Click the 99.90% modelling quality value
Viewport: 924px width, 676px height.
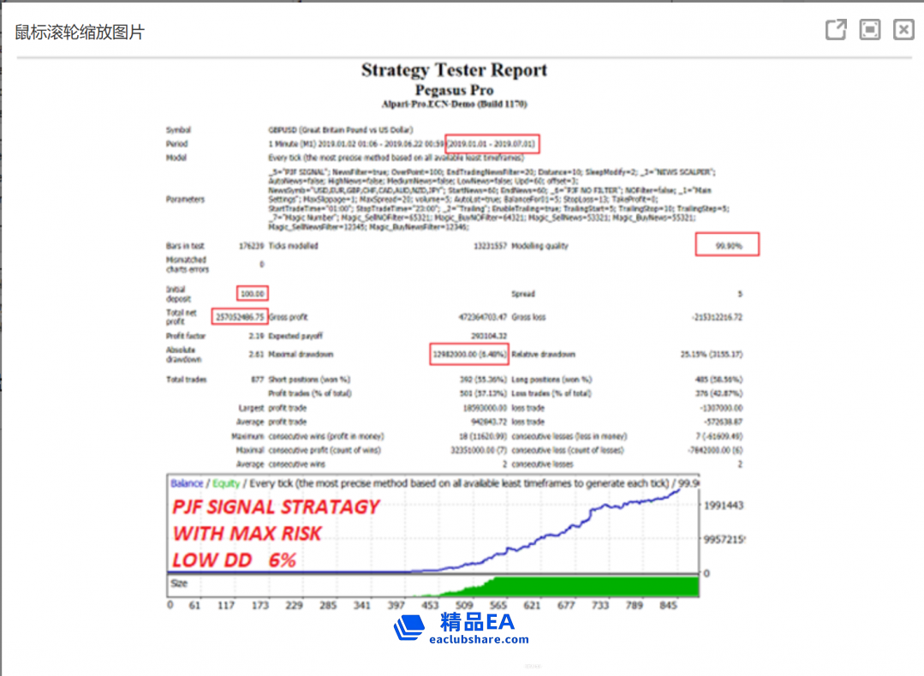[x=729, y=246]
